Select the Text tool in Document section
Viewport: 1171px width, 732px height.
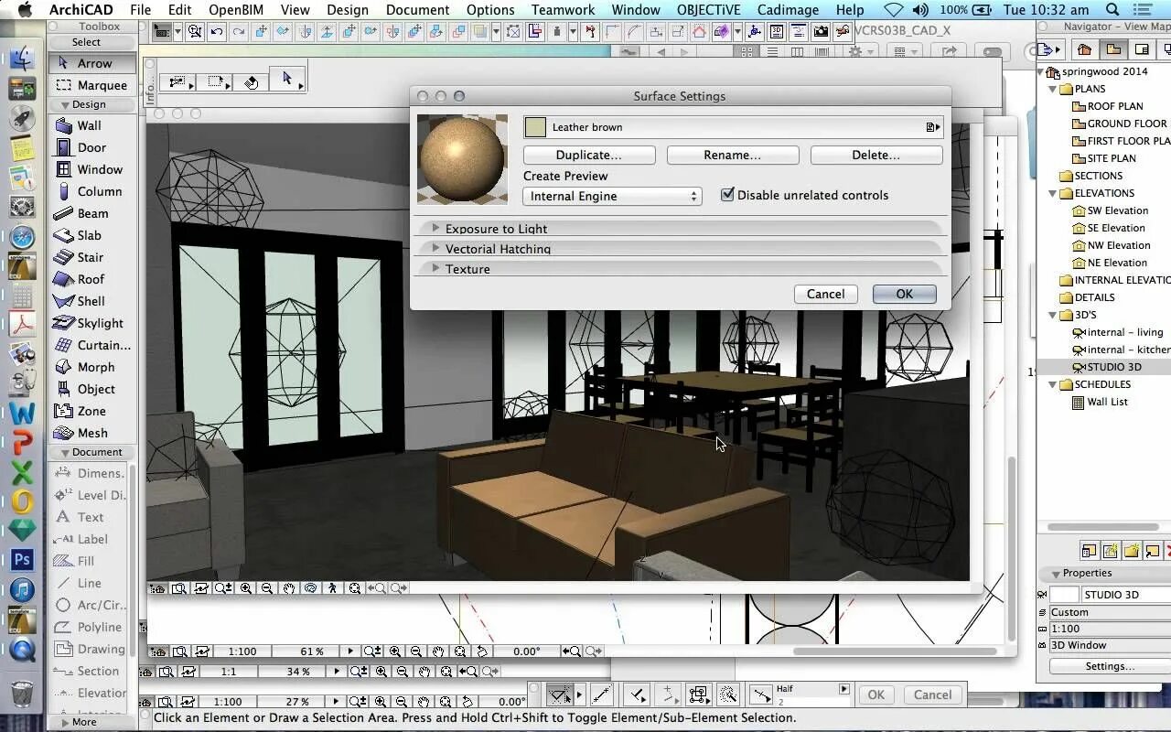click(90, 517)
